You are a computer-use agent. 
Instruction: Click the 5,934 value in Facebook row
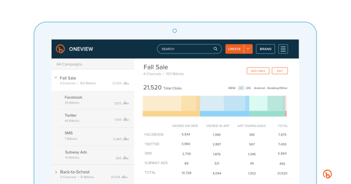pos(186,134)
